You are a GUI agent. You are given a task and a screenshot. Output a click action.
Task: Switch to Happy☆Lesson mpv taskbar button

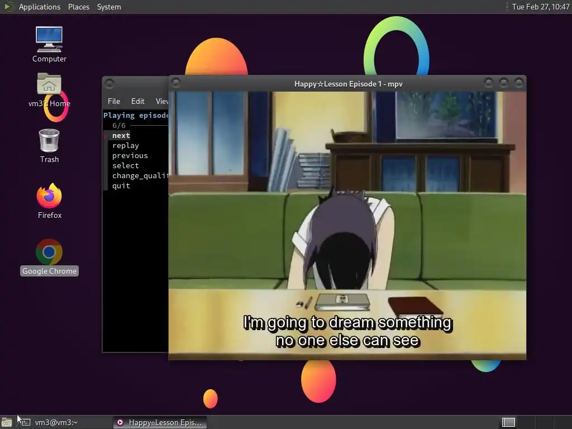(159, 422)
